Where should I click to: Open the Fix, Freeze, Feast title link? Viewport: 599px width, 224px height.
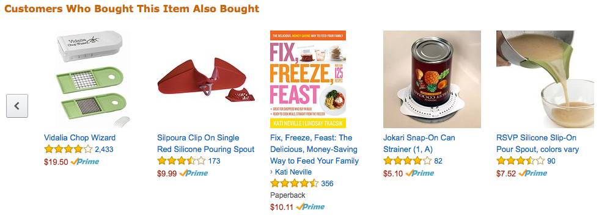coord(314,149)
